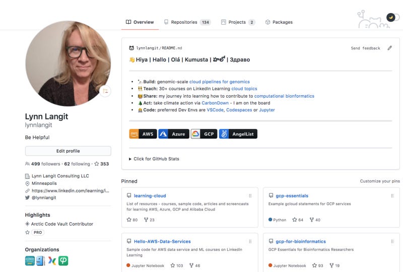Open the Projects tab
Image resolution: width=403 pixels, height=272 pixels.
coord(238,22)
